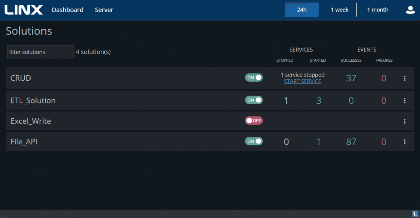Viewport: 420px width, 218px height.
Task: Click START SERVICE for the CRUD solution
Action: pos(302,81)
